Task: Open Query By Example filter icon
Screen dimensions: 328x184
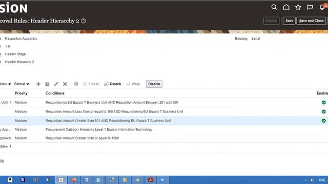Action: pos(76,84)
